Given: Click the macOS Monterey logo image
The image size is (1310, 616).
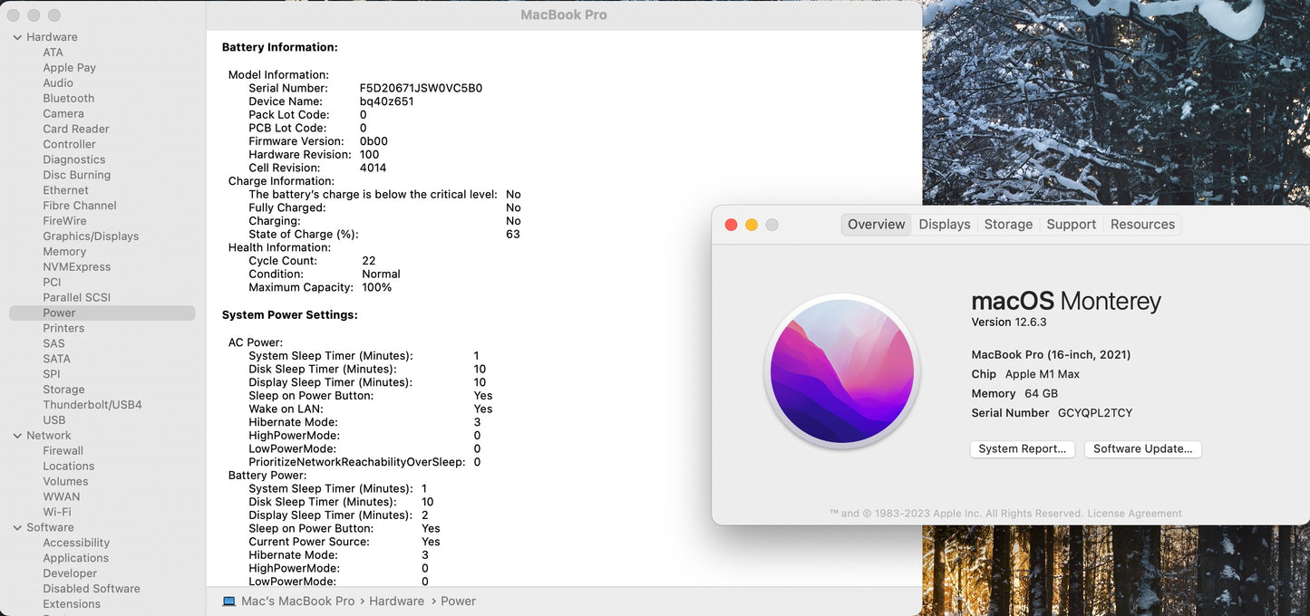Looking at the screenshot, I should pyautogui.click(x=842, y=372).
